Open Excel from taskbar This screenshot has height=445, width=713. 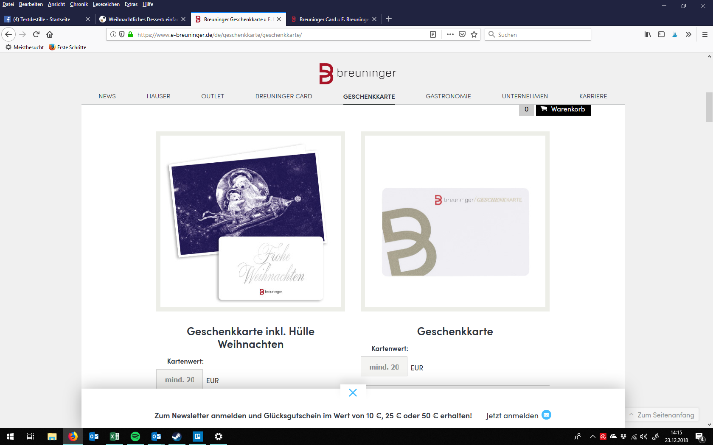click(115, 437)
